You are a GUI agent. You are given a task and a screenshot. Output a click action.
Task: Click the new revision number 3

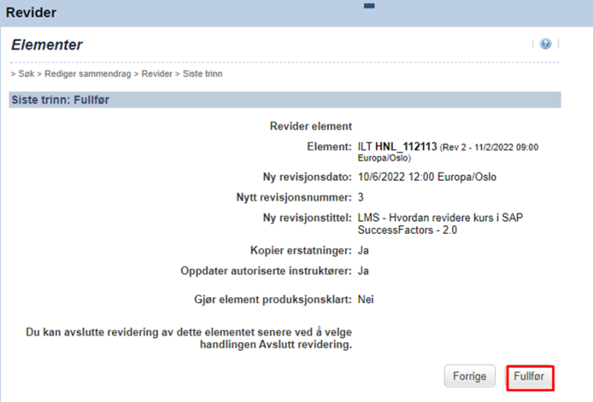(x=360, y=197)
